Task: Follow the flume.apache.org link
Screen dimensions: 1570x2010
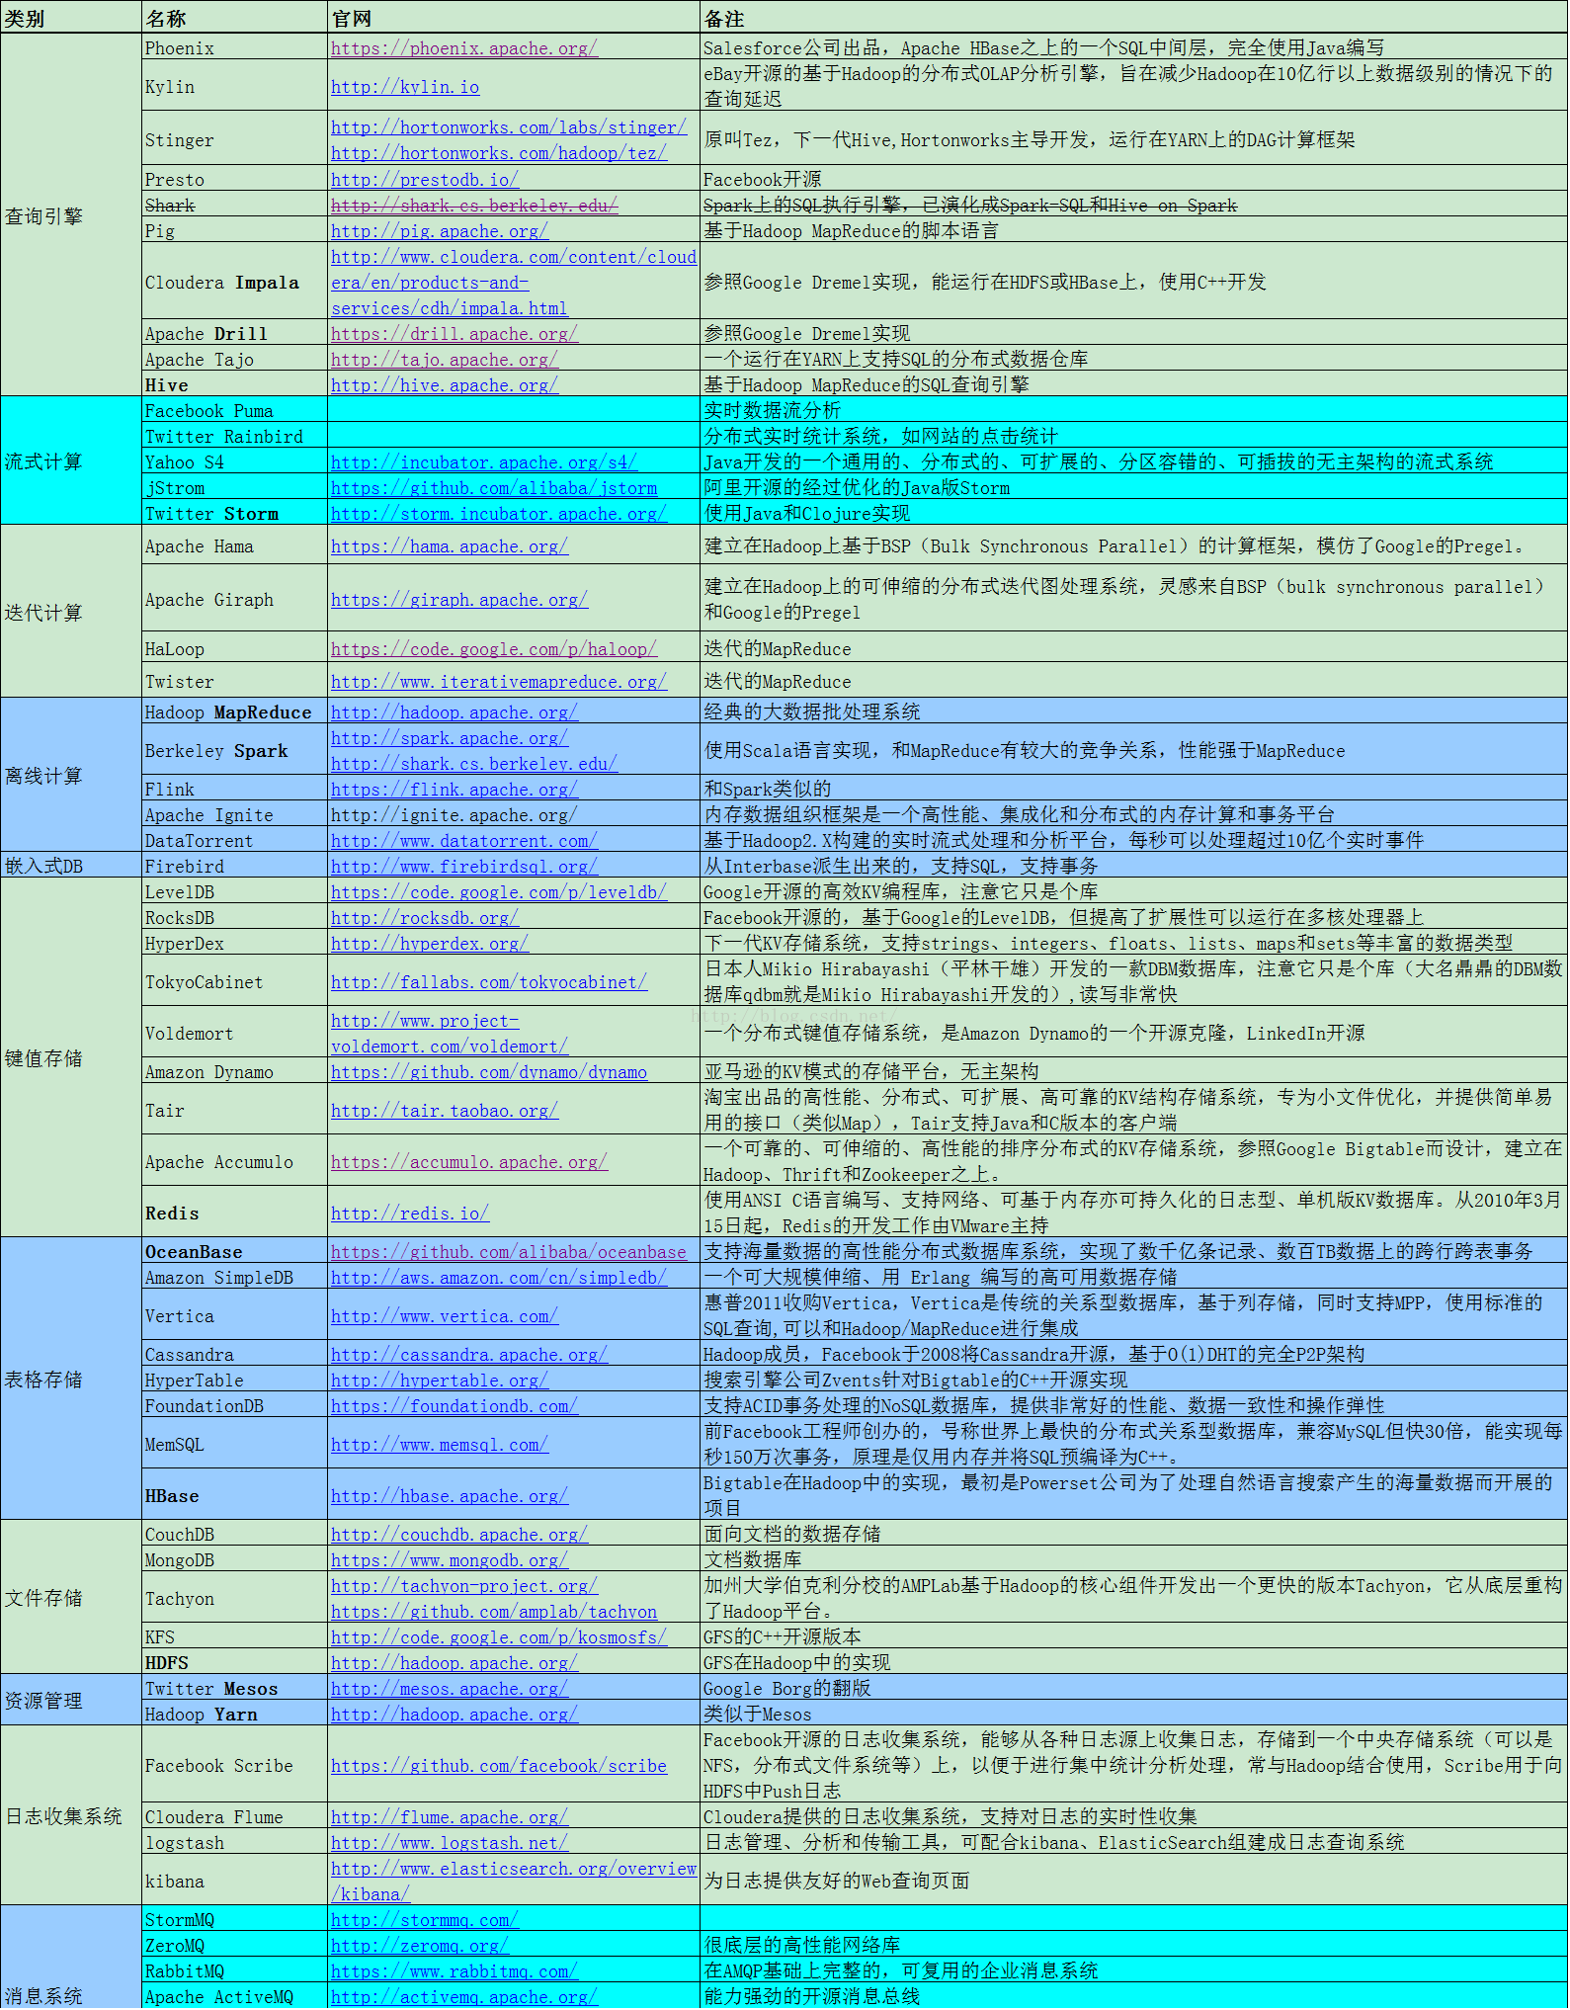Action: point(450,1816)
